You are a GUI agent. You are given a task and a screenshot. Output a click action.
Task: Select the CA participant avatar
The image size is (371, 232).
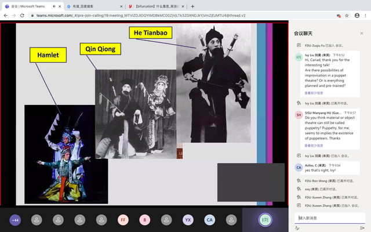(209, 220)
